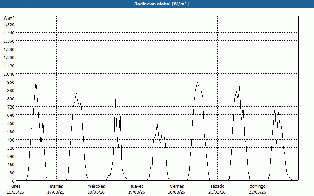
Task: Click the 22/03/26 date label
Action: pyautogui.click(x=257, y=192)
